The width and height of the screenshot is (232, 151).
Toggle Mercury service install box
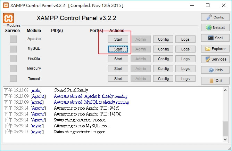coord(13,69)
